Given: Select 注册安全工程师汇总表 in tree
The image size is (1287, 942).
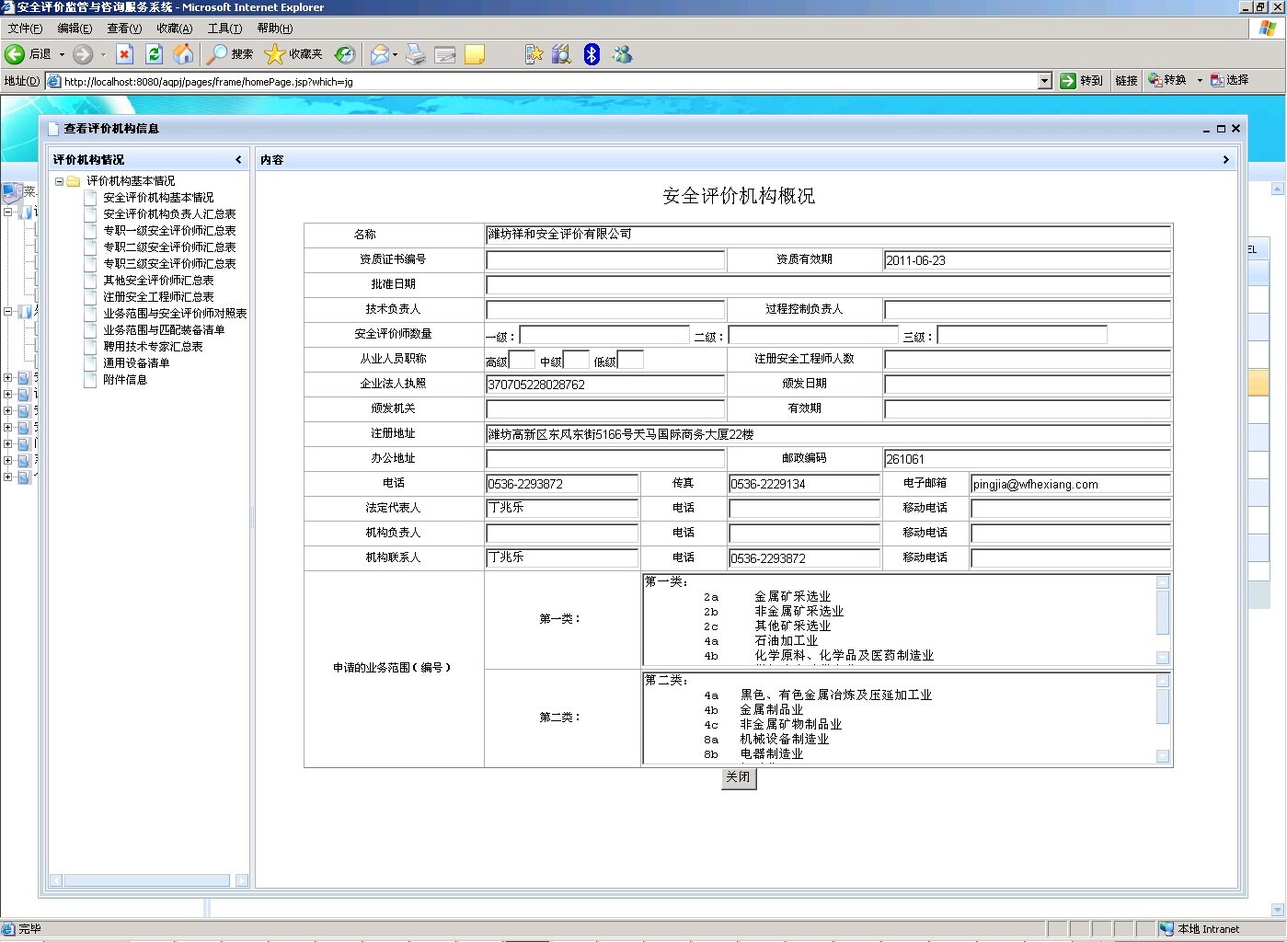Looking at the screenshot, I should [x=158, y=297].
